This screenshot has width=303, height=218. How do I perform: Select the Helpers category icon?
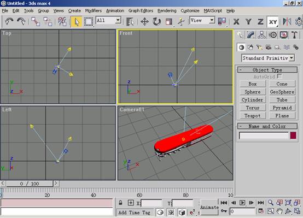[277, 47]
